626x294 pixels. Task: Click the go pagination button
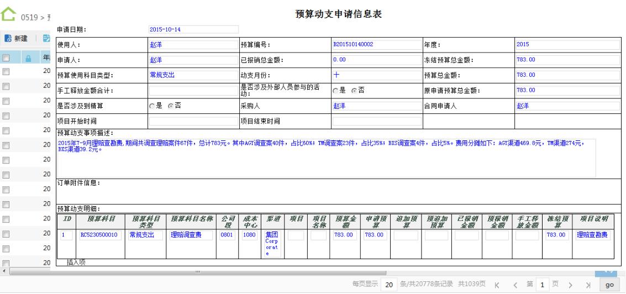609,285
